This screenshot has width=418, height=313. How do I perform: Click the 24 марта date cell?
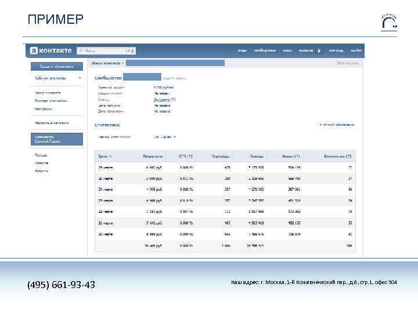105,189
